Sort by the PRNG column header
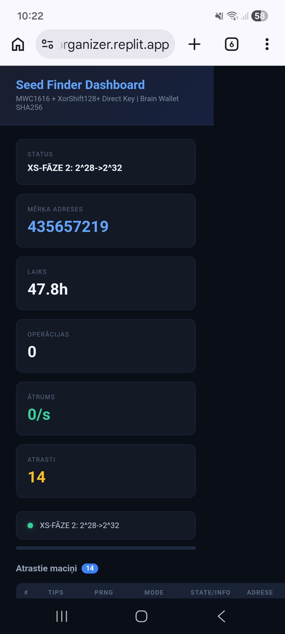Screen dimensions: 285x634 click(104, 593)
